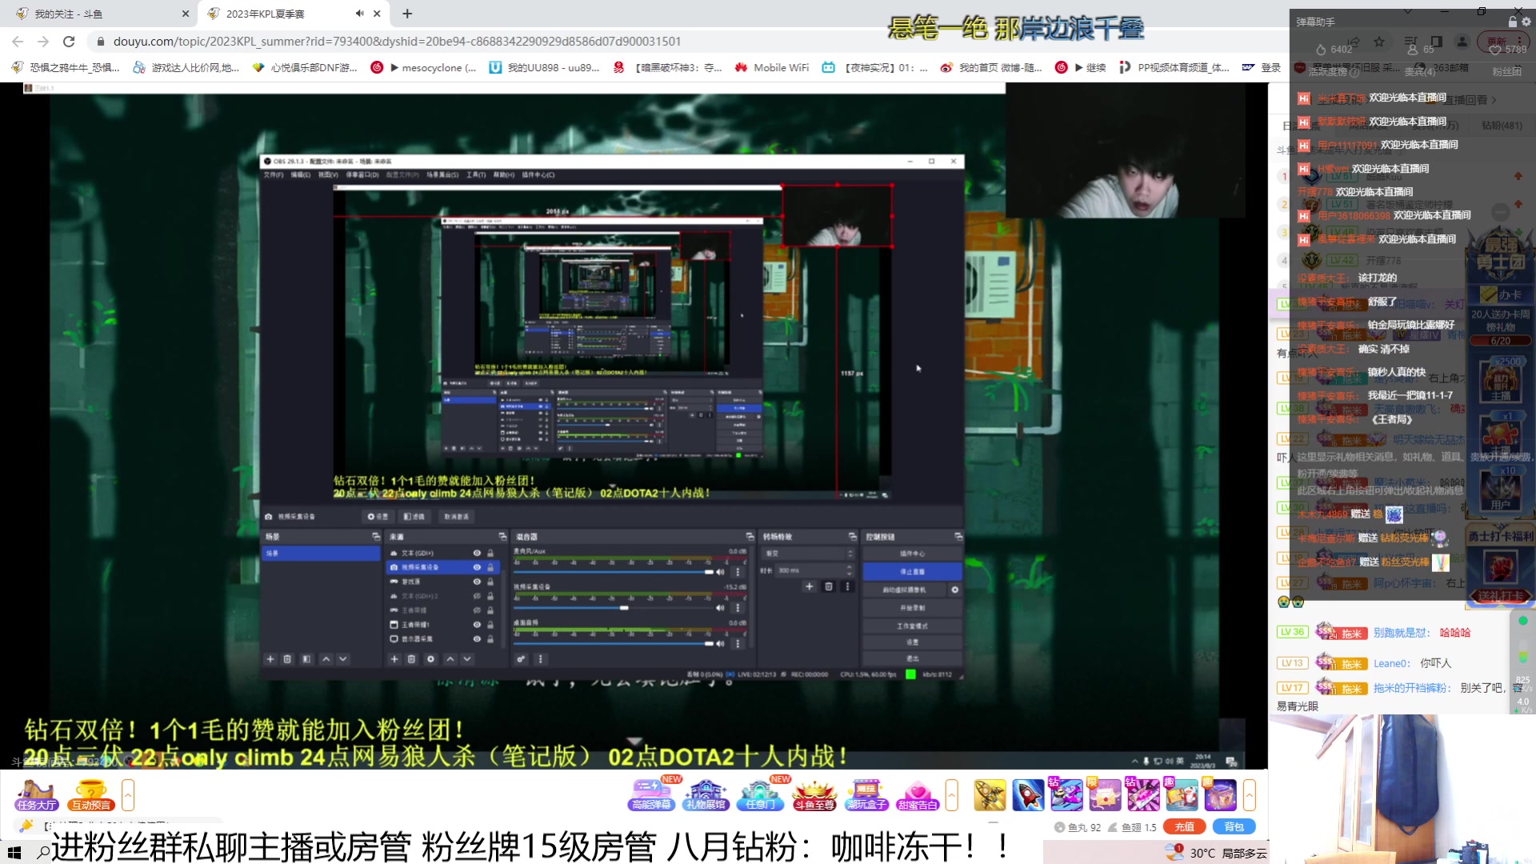Move OBS source down with arrow
The image size is (1536, 864).
click(x=467, y=659)
